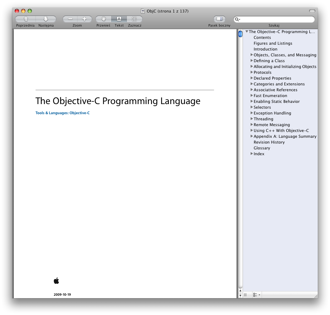The height and width of the screenshot is (315, 330).
Task: Jump to Revision History in outline
Action: (269, 142)
